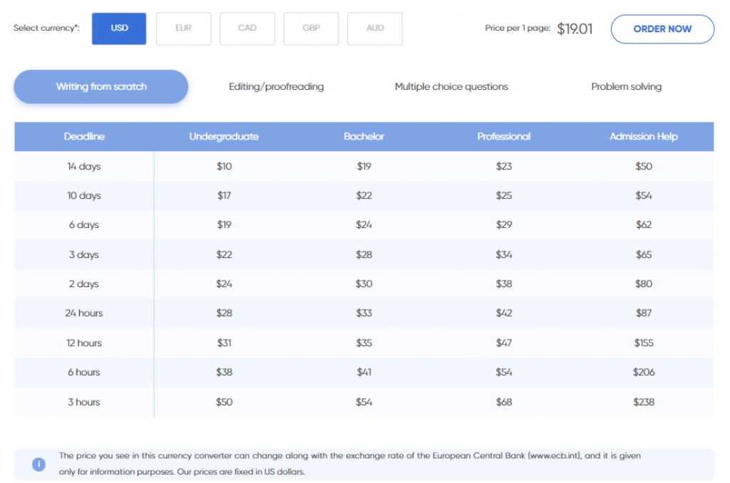Select the AUD currency option
Image resolution: width=730 pixels, height=483 pixels.
(x=375, y=28)
